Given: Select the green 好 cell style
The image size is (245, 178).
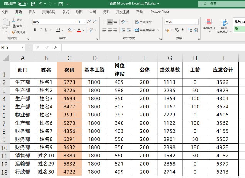Looking at the screenshot, I should coord(239,29).
